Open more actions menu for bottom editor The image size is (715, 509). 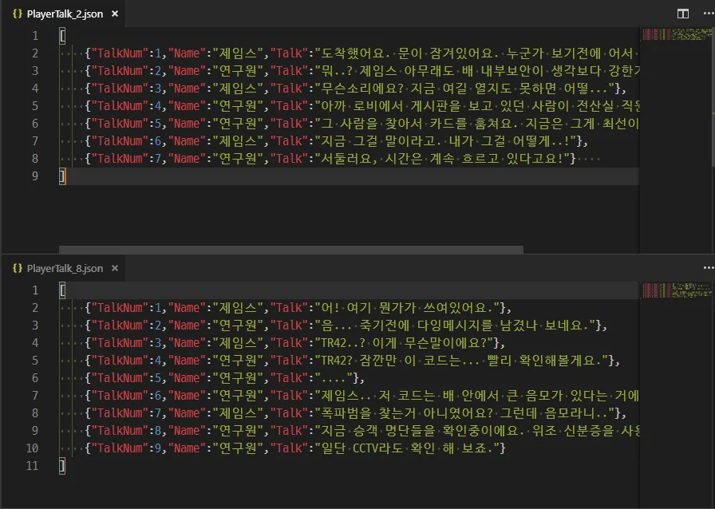[708, 268]
